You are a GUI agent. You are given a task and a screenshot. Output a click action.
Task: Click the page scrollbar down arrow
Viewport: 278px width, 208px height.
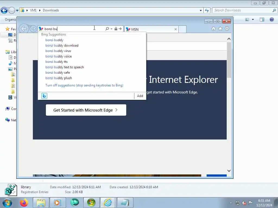tap(229, 171)
